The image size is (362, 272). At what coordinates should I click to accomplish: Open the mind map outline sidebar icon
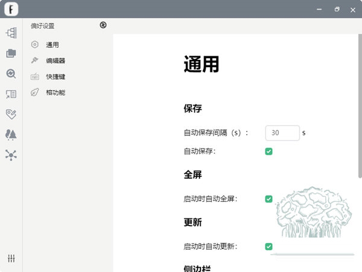click(11, 33)
